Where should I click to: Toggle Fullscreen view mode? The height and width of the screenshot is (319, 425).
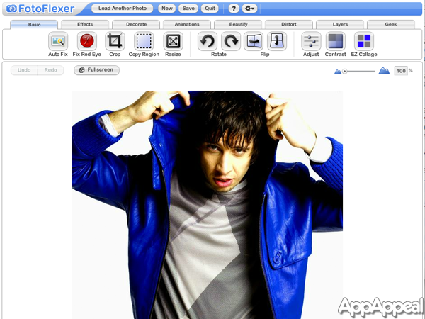pos(97,70)
